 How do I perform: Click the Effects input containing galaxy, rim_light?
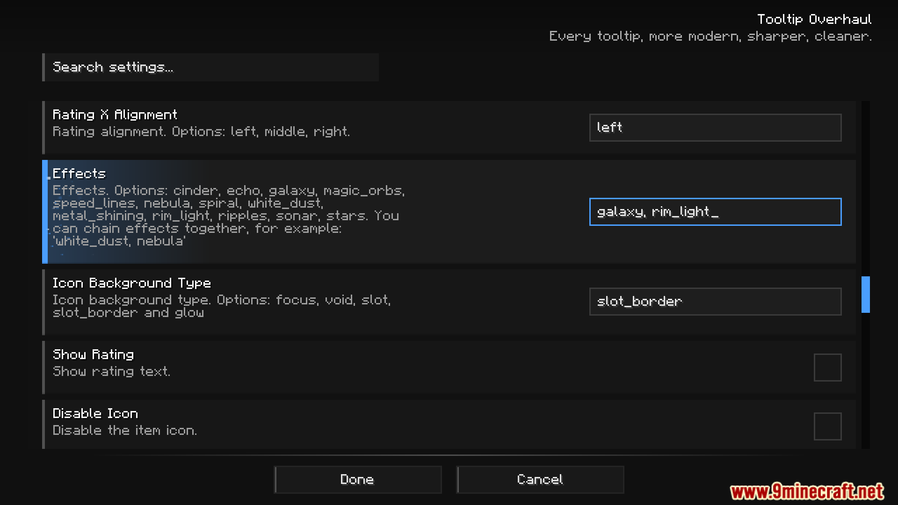pos(715,212)
